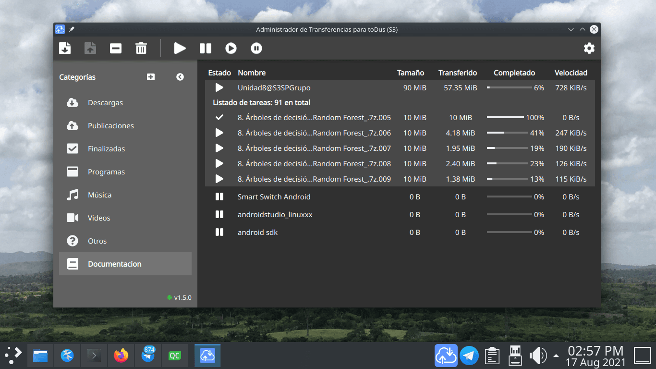Click the circled pause-all icon
The image size is (656, 369).
256,48
